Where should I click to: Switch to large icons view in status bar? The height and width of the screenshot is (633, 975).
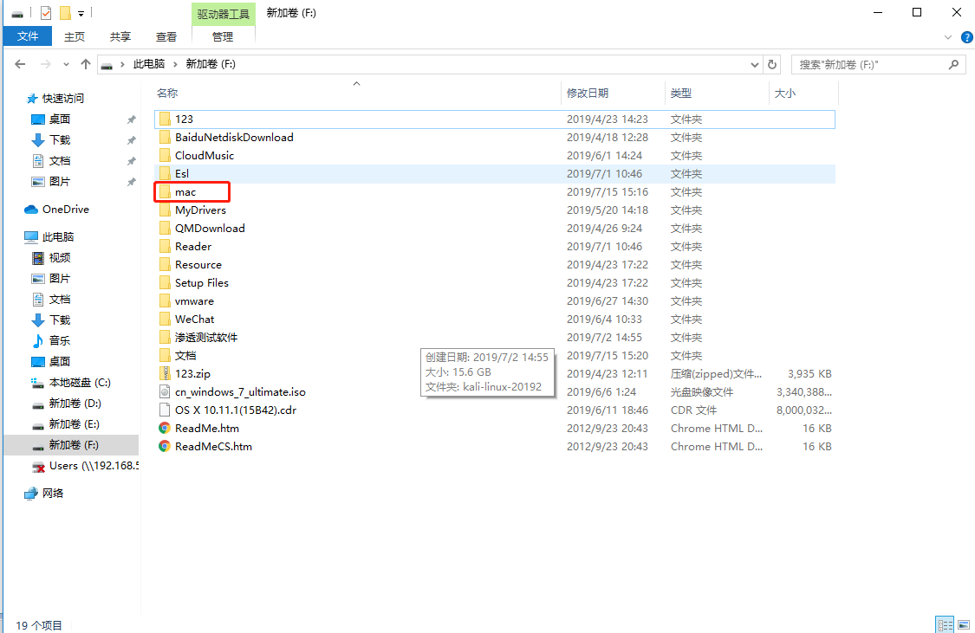tap(963, 625)
